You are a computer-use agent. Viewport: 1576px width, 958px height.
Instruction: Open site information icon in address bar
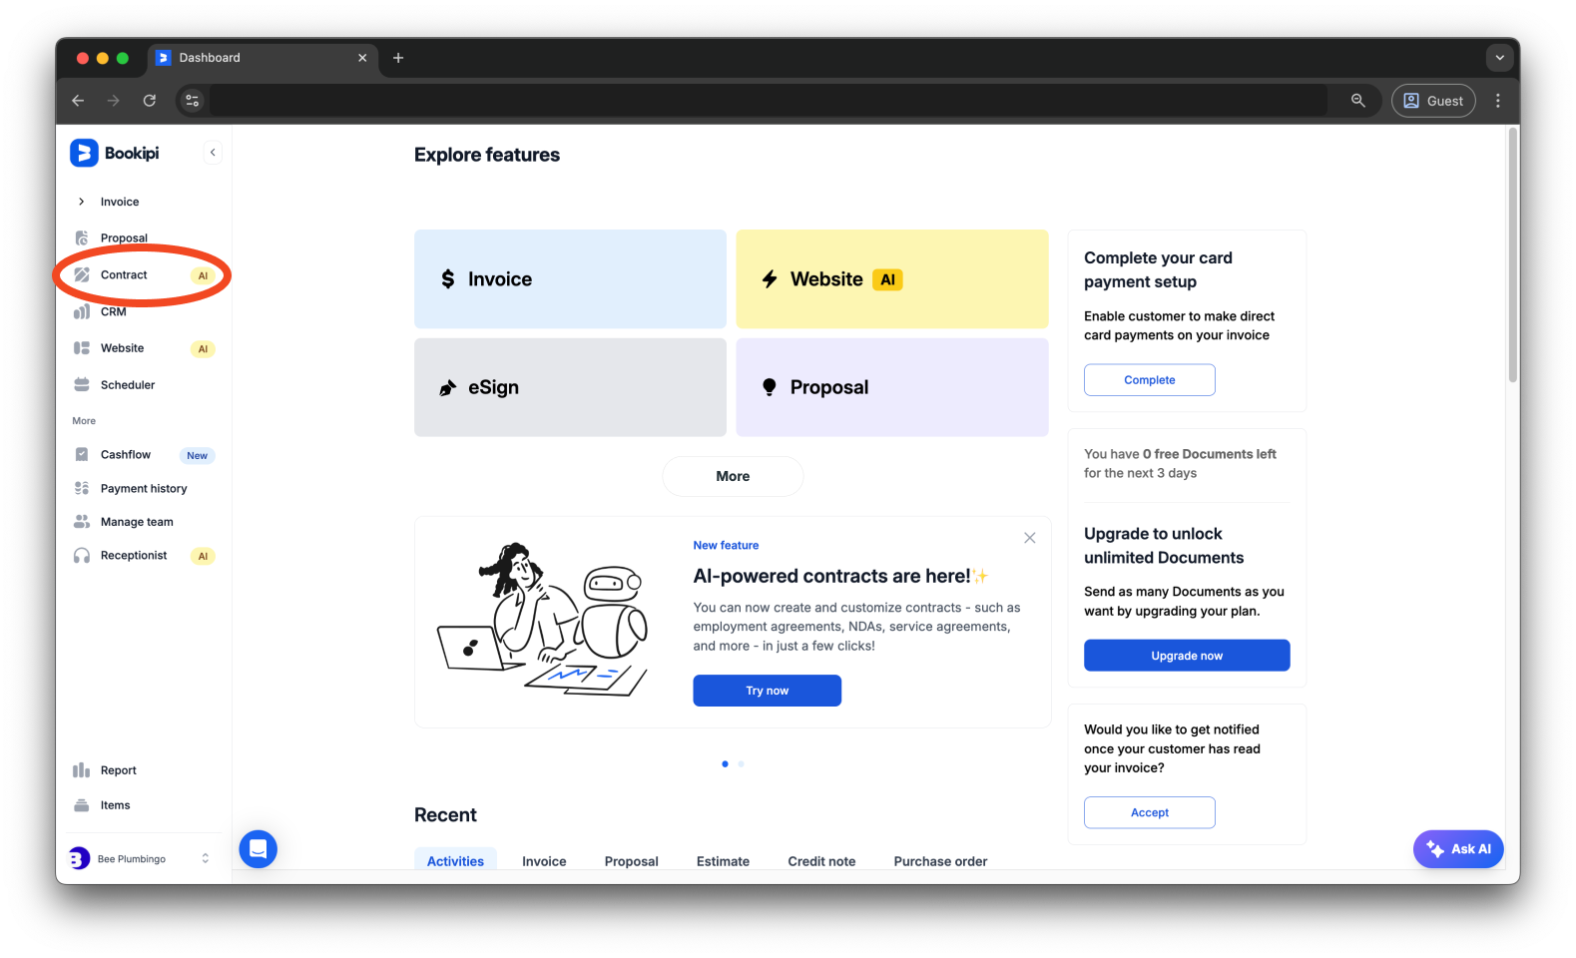point(193,101)
